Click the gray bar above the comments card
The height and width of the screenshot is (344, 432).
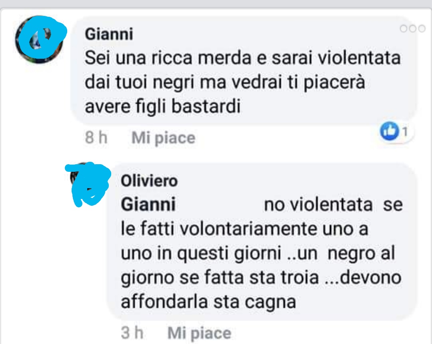216,4
